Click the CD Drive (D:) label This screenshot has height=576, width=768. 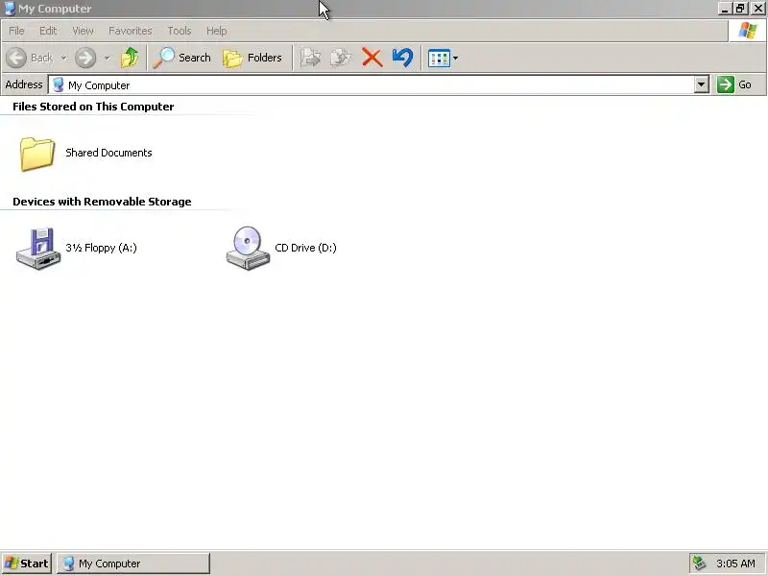pyautogui.click(x=305, y=248)
